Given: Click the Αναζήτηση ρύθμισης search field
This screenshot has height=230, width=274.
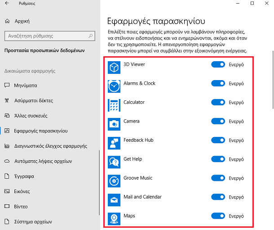Looking at the screenshot, I should [50, 36].
